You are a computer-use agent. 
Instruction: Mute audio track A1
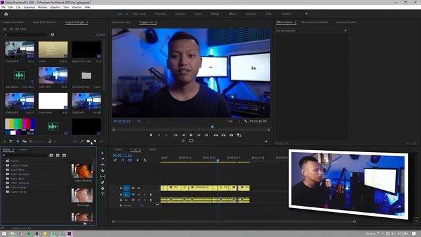(x=139, y=194)
